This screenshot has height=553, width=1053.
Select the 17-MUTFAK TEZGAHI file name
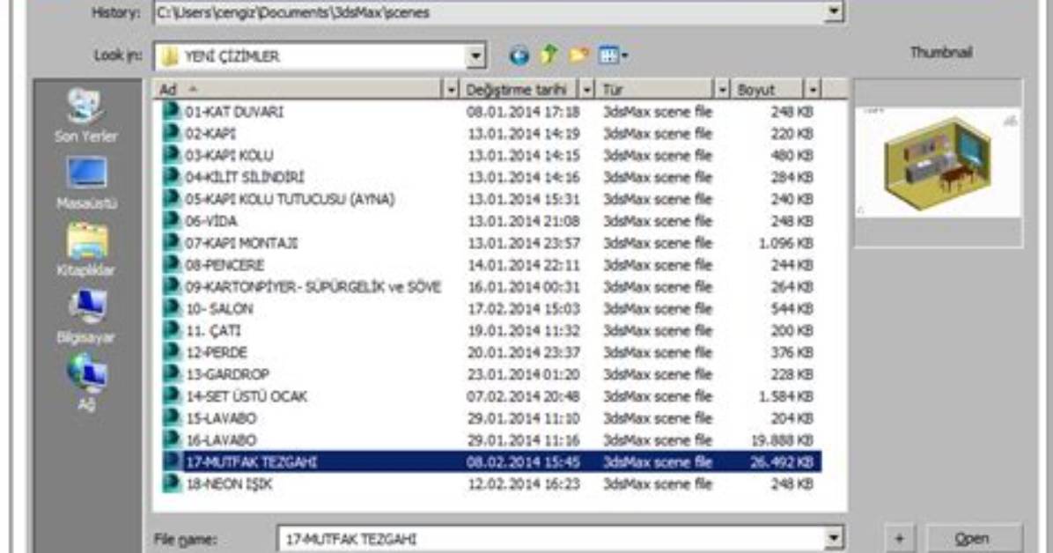click(x=252, y=461)
